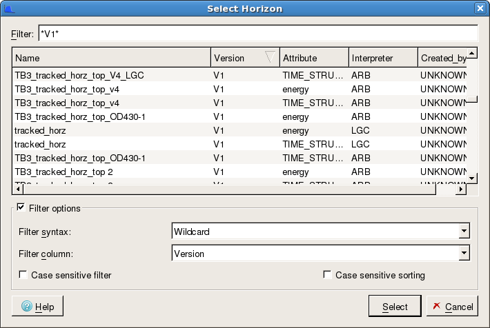The image size is (490, 328).
Task: Select TB3_tracked_horz_top_v4 energy row
Action: pyautogui.click(x=239, y=90)
